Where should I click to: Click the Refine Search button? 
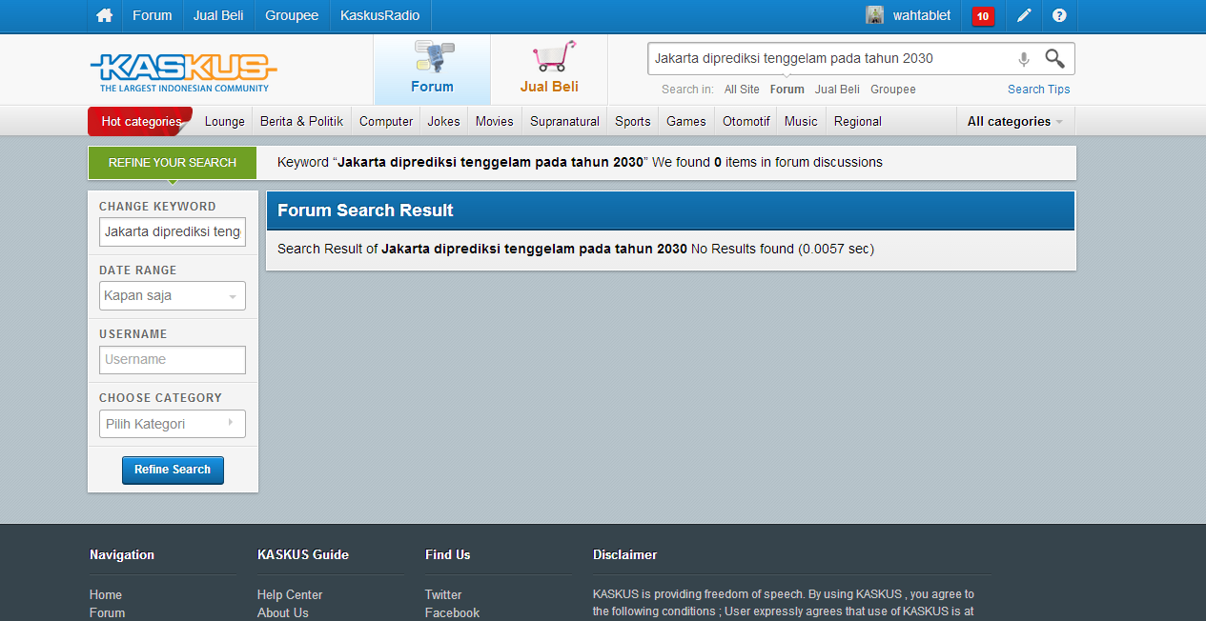coord(173,470)
